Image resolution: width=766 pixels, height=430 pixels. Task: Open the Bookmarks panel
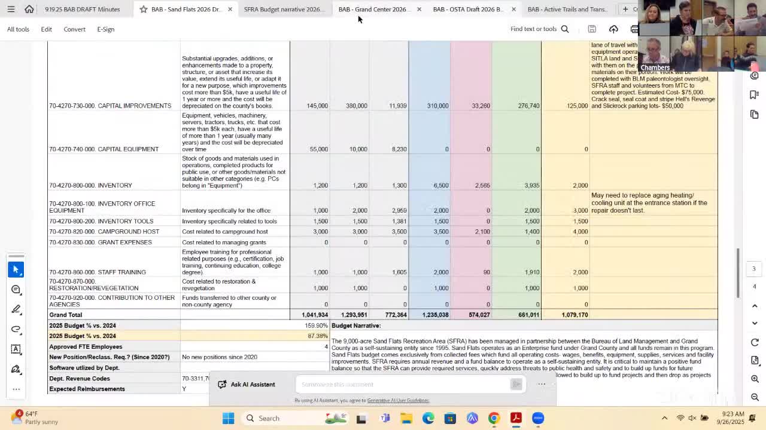(755, 95)
